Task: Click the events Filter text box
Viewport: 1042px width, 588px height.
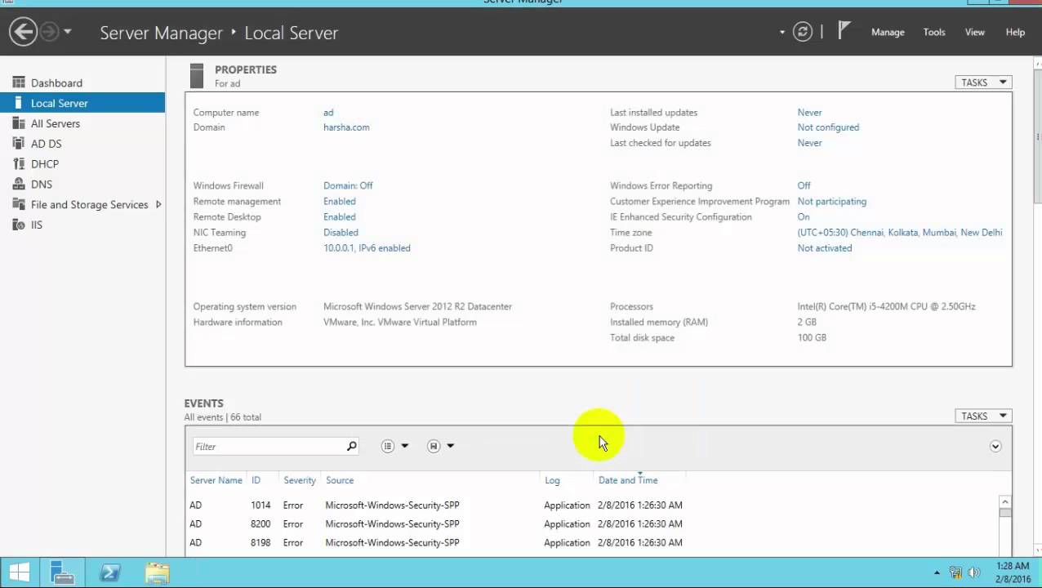Action: tap(269, 446)
